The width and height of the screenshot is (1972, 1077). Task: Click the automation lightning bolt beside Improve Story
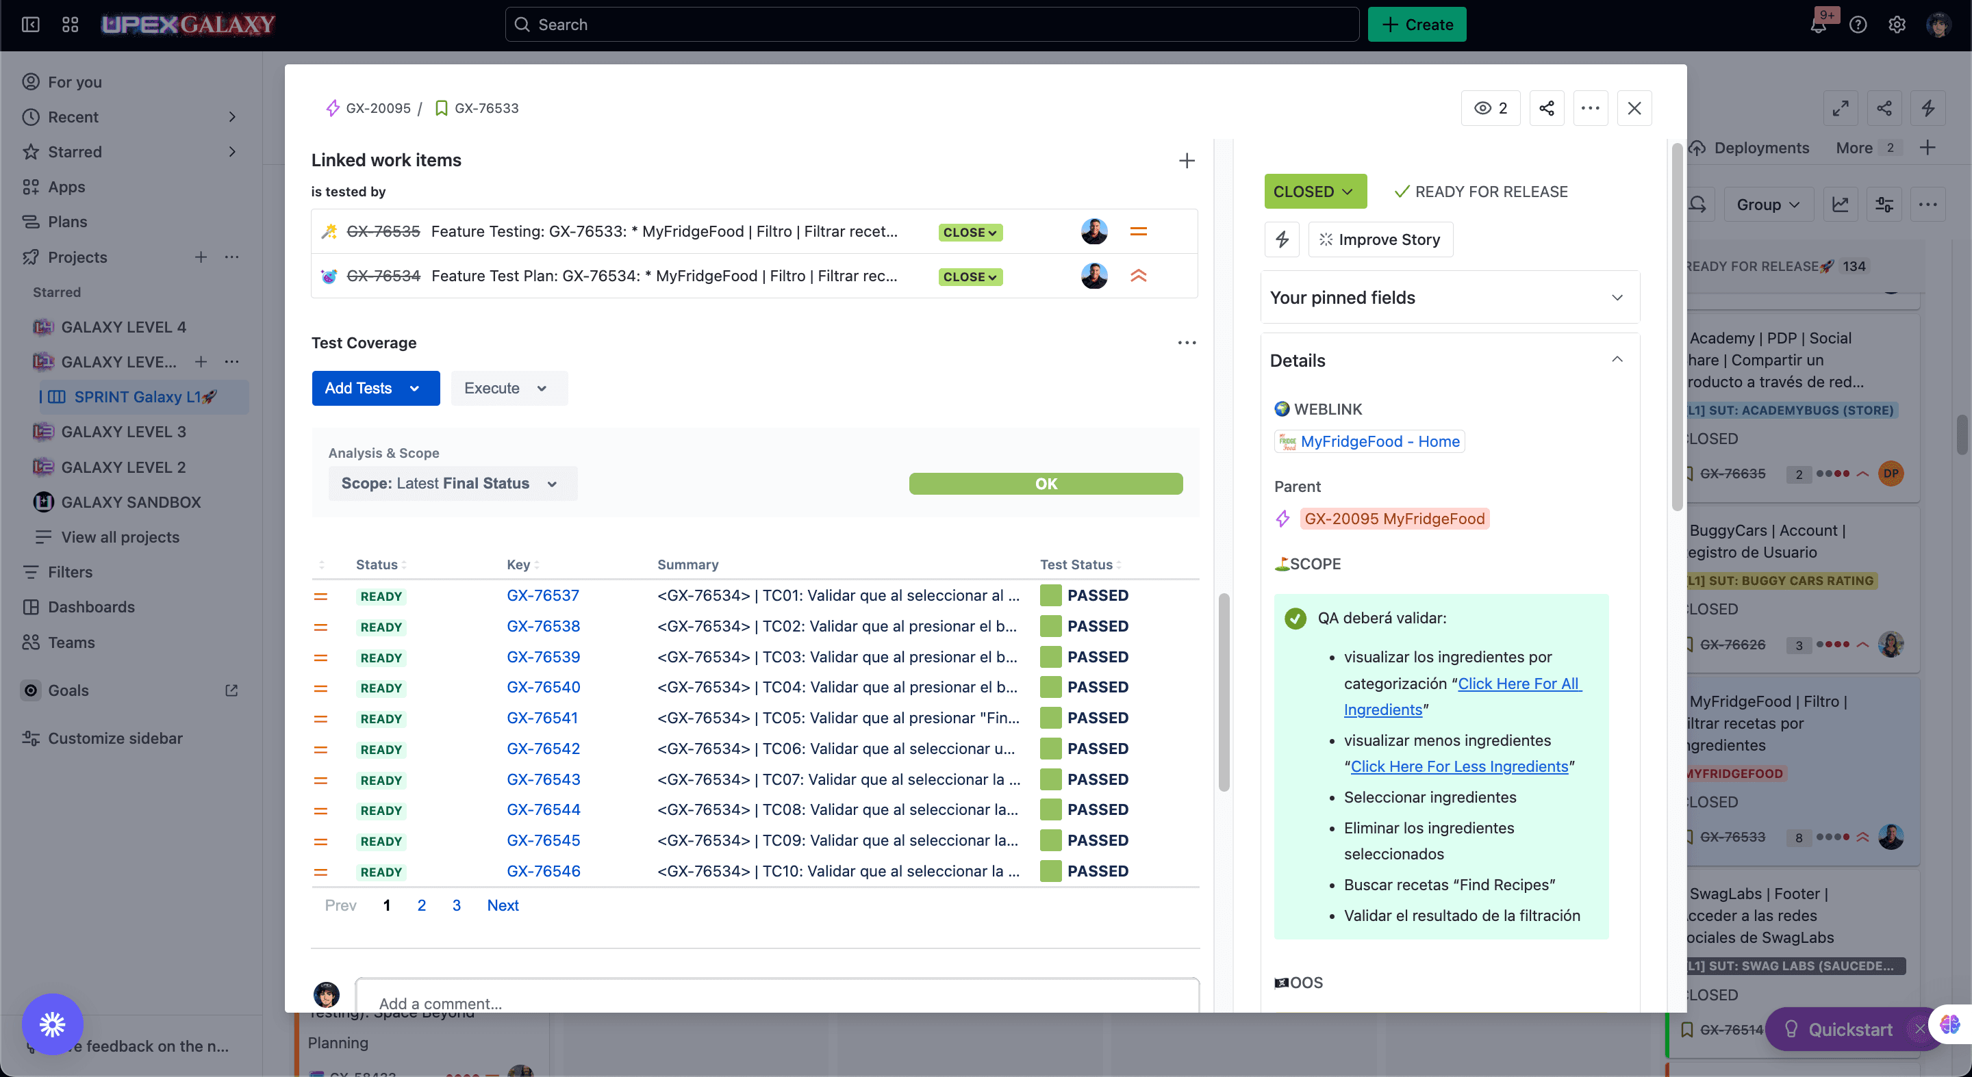point(1282,239)
